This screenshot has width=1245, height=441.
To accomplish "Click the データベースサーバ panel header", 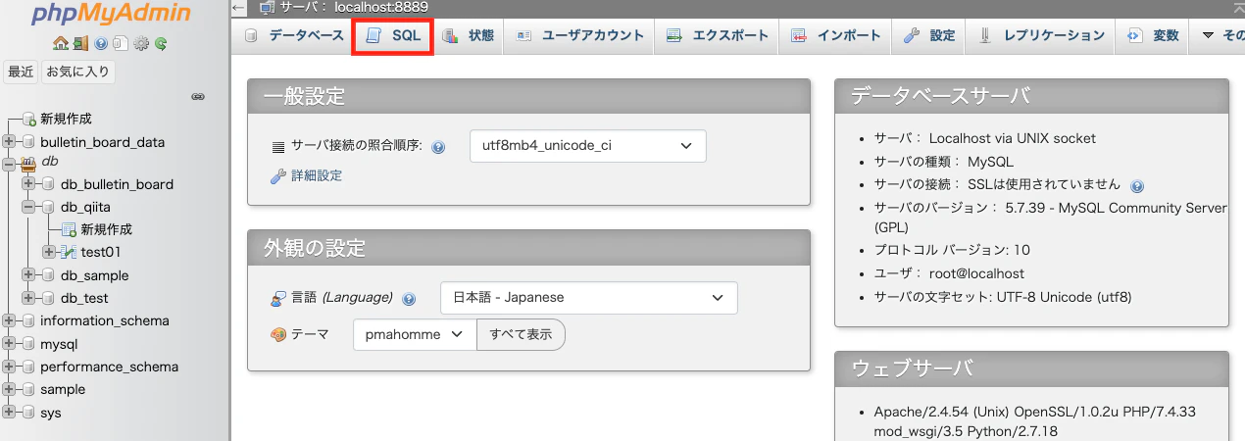I will point(1031,96).
